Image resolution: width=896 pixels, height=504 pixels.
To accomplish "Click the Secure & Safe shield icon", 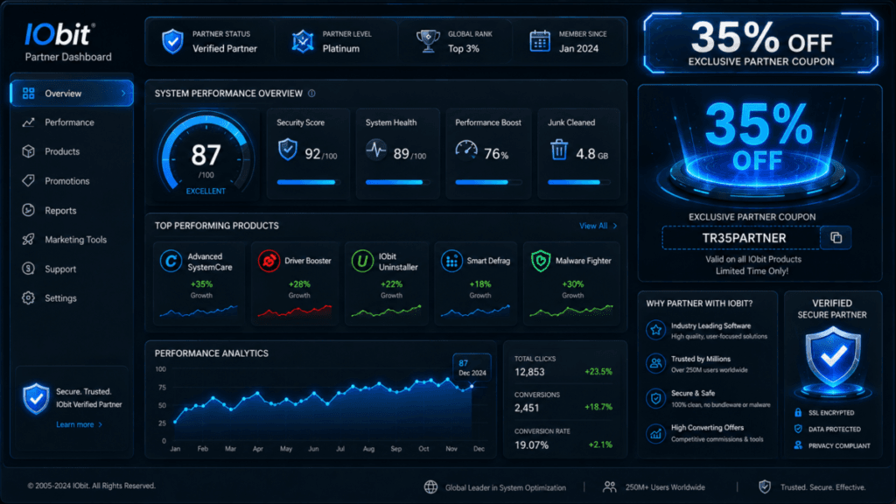I will (x=656, y=398).
